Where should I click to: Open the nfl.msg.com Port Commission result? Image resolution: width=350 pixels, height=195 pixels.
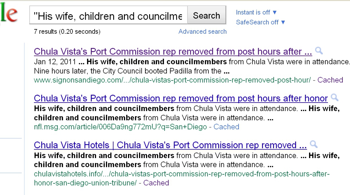click(181, 98)
